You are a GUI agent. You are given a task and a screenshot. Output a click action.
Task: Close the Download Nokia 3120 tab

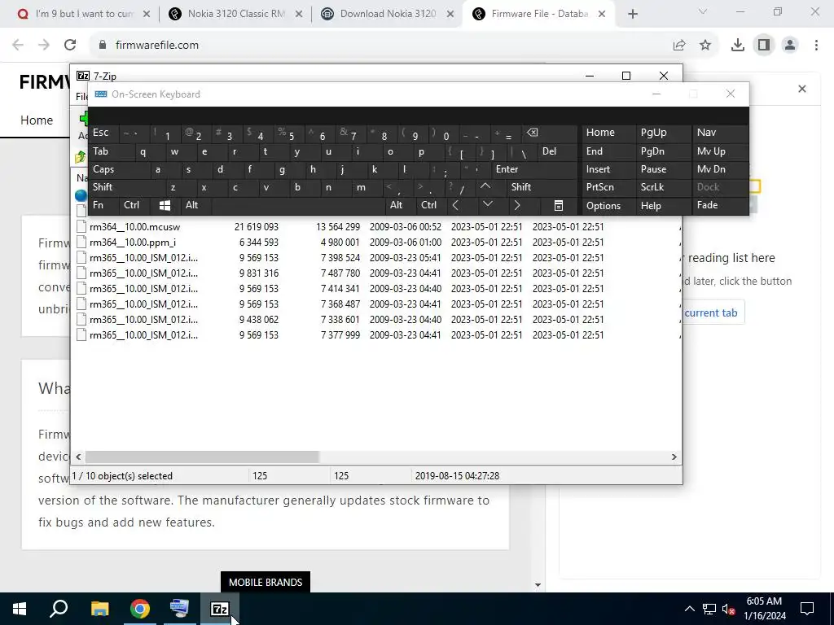(450, 15)
